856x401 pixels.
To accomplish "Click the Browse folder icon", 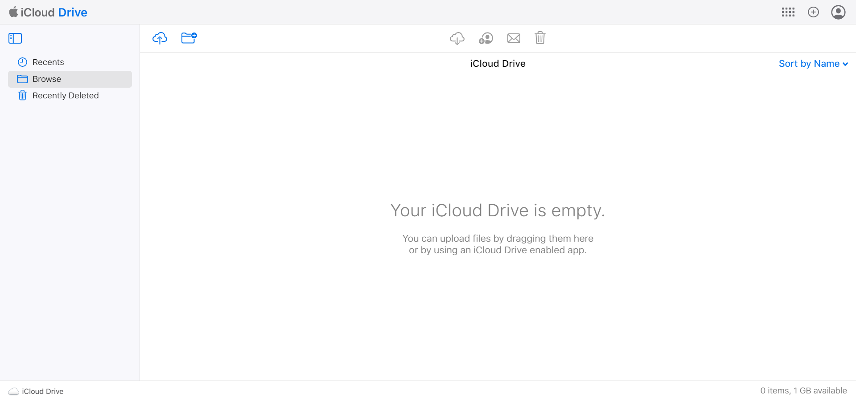I will point(22,79).
